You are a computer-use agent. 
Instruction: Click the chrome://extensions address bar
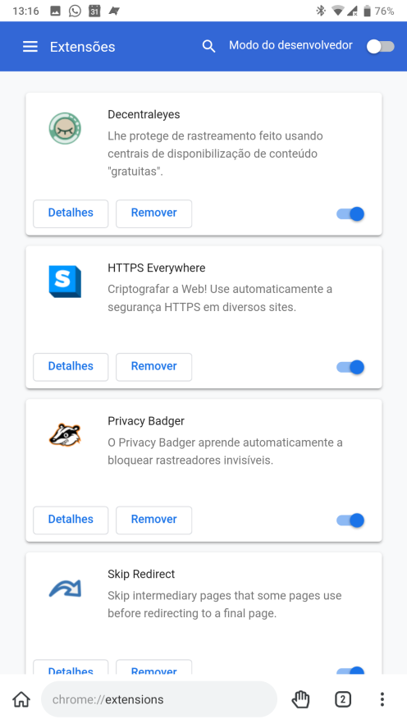click(159, 699)
